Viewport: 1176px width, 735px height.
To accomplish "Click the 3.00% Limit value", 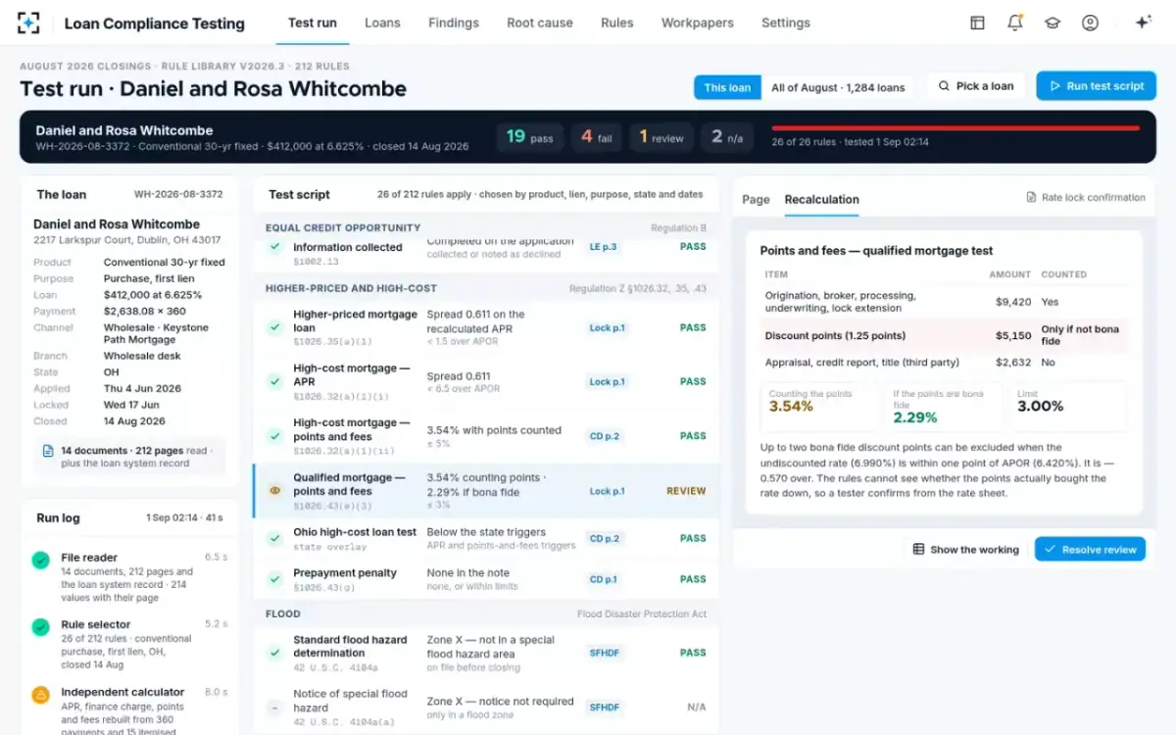I will [1041, 406].
